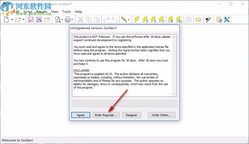The height and width of the screenshot is (144, 249).
Task: Click the Undo arrow icon
Action: pyautogui.click(x=115, y=20)
